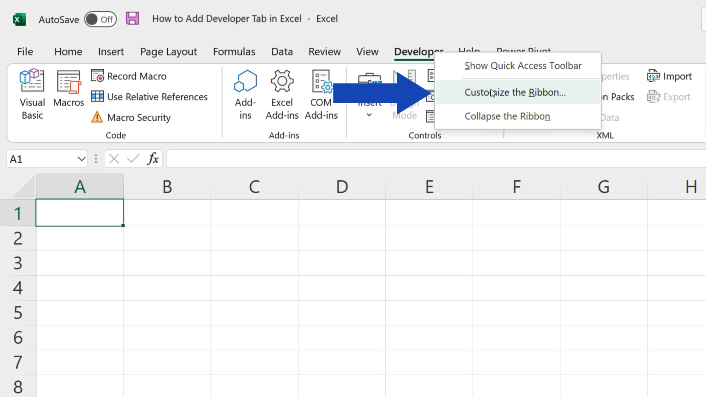Viewport: 706px width, 397px height.
Task: Switch to the Formulas ribbon tab
Action: (x=234, y=51)
